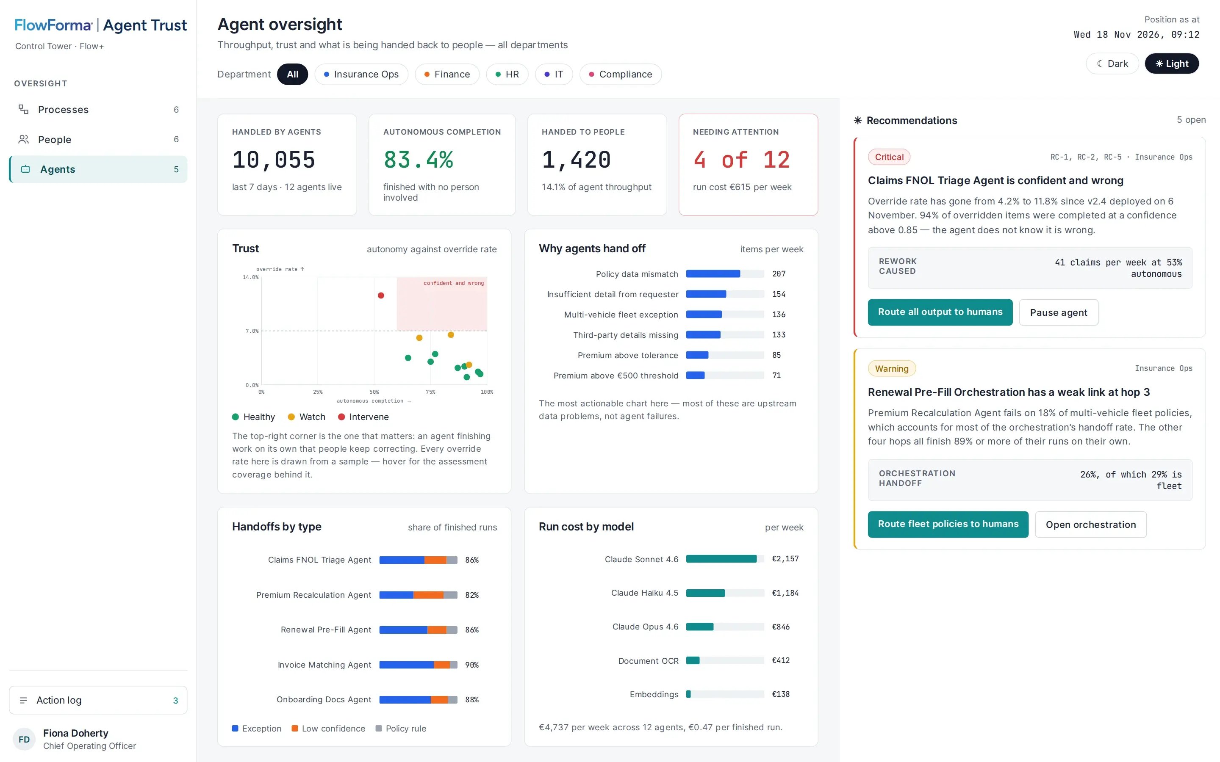Switch to Dark theme
Screen dimensions: 1220x762
[x=1112, y=63]
